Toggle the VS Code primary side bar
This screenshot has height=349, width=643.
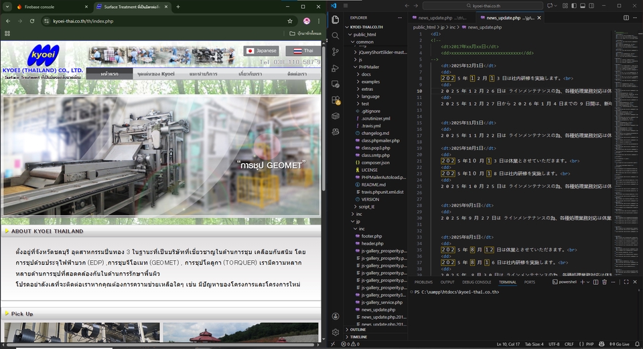click(574, 6)
